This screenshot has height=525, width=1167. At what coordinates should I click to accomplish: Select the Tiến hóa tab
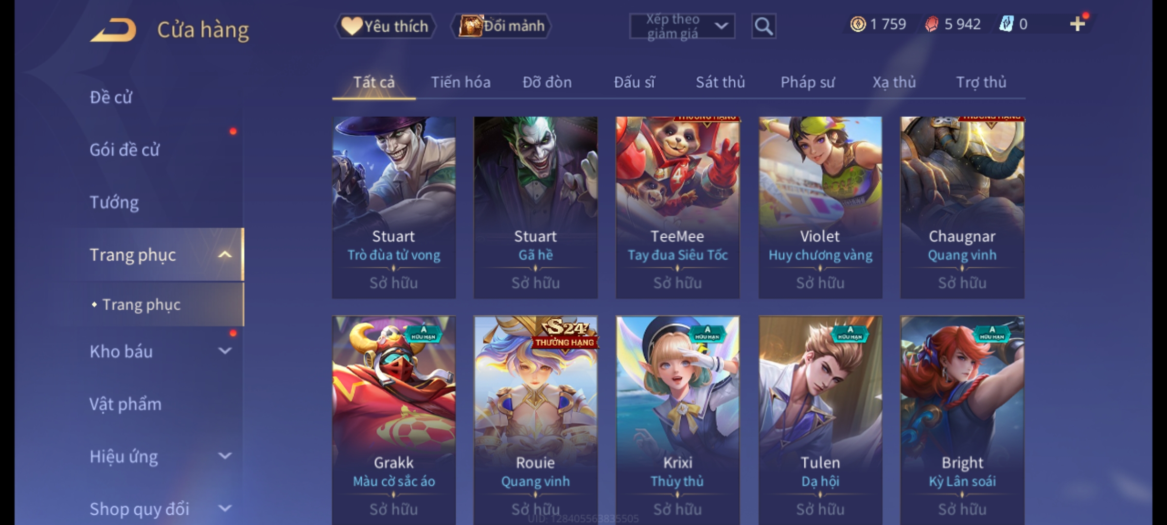coord(460,82)
